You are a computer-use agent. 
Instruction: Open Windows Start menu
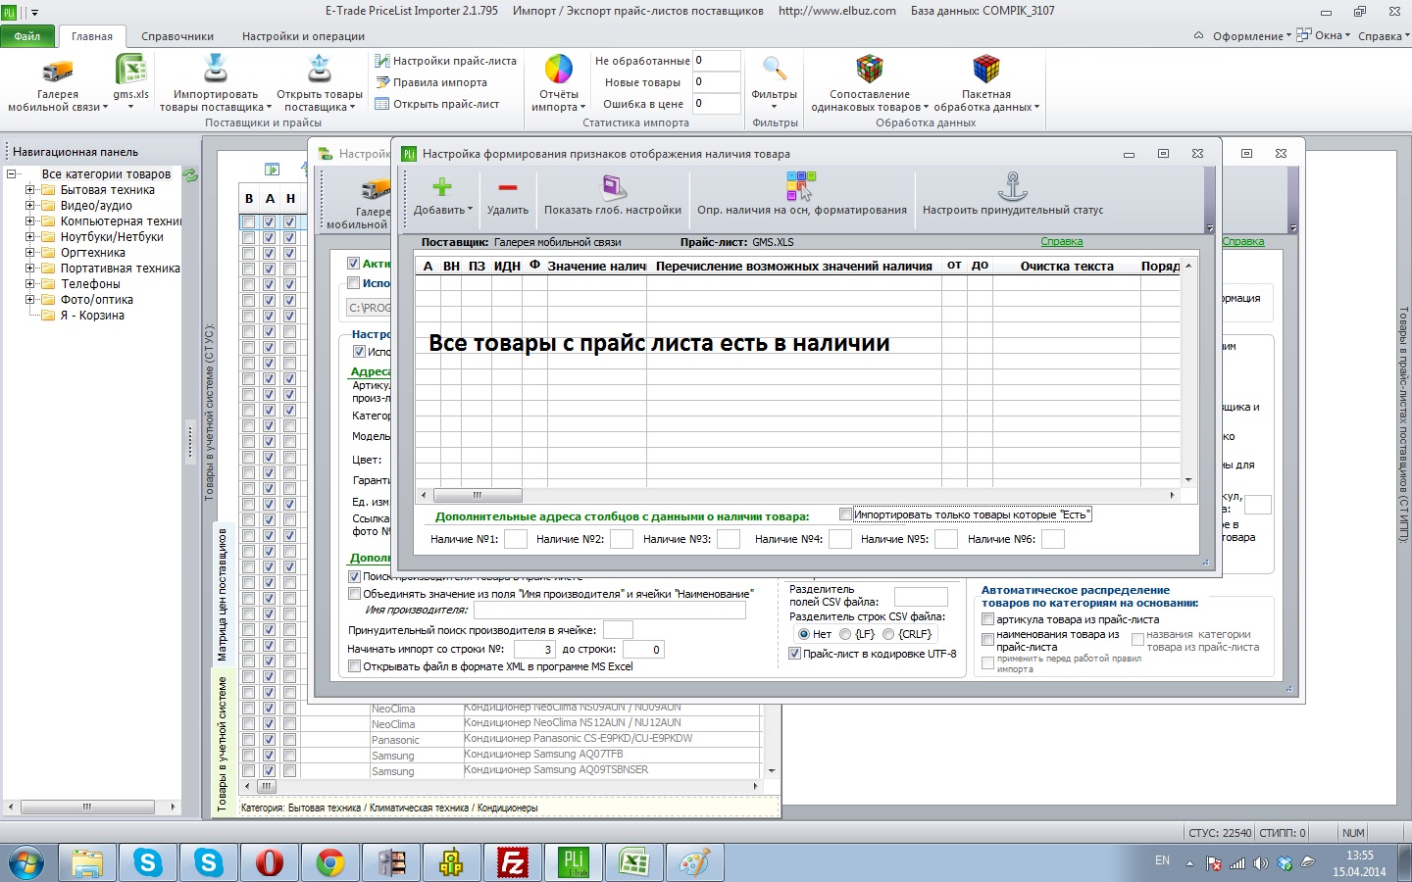[x=26, y=863]
